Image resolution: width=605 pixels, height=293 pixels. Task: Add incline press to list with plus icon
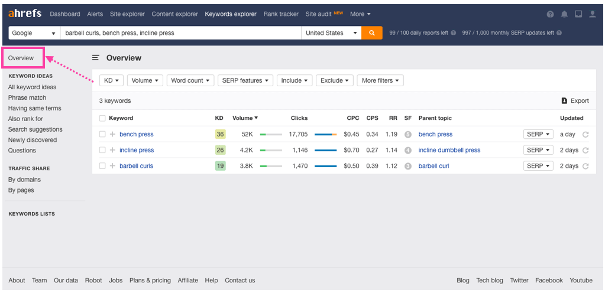click(x=113, y=150)
